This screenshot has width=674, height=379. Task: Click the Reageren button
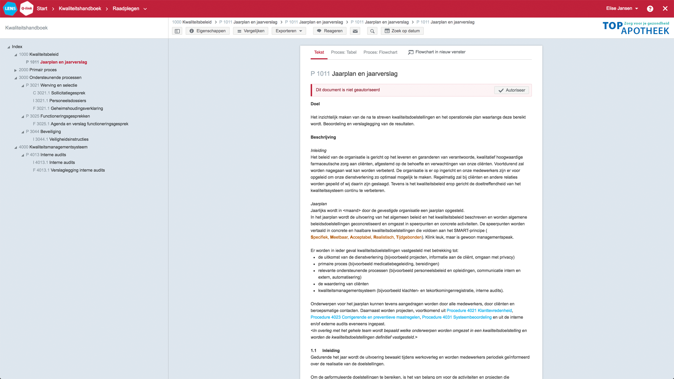pyautogui.click(x=330, y=31)
